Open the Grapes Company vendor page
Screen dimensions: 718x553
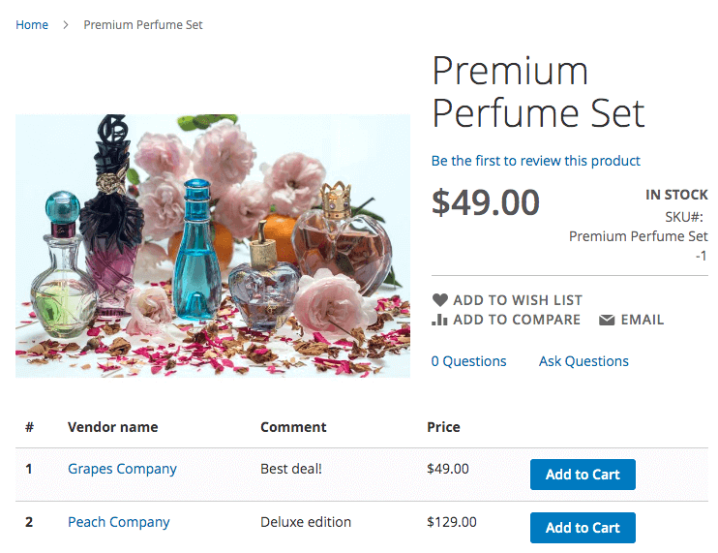tap(122, 469)
